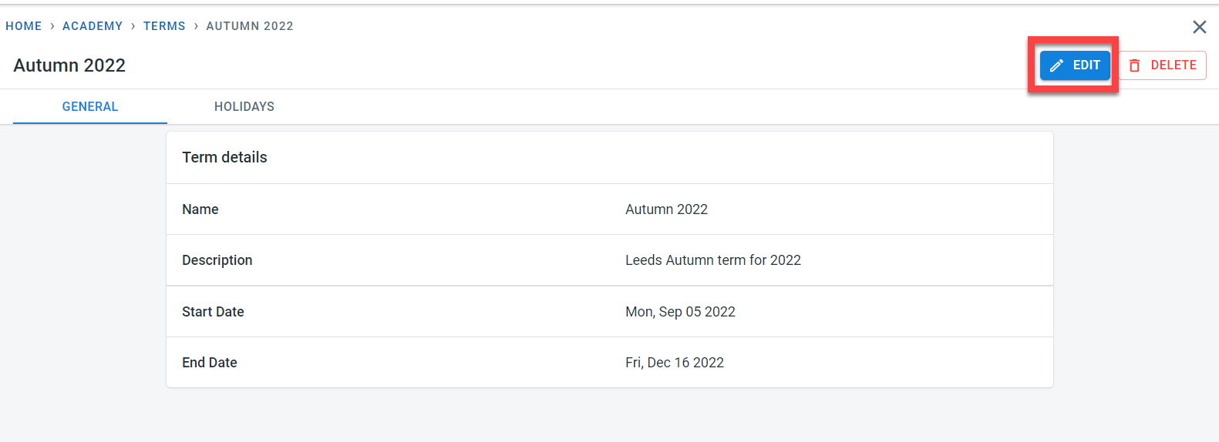Click the 'Autumn 2022' page title
Image resolution: width=1219 pixels, height=442 pixels.
point(69,65)
